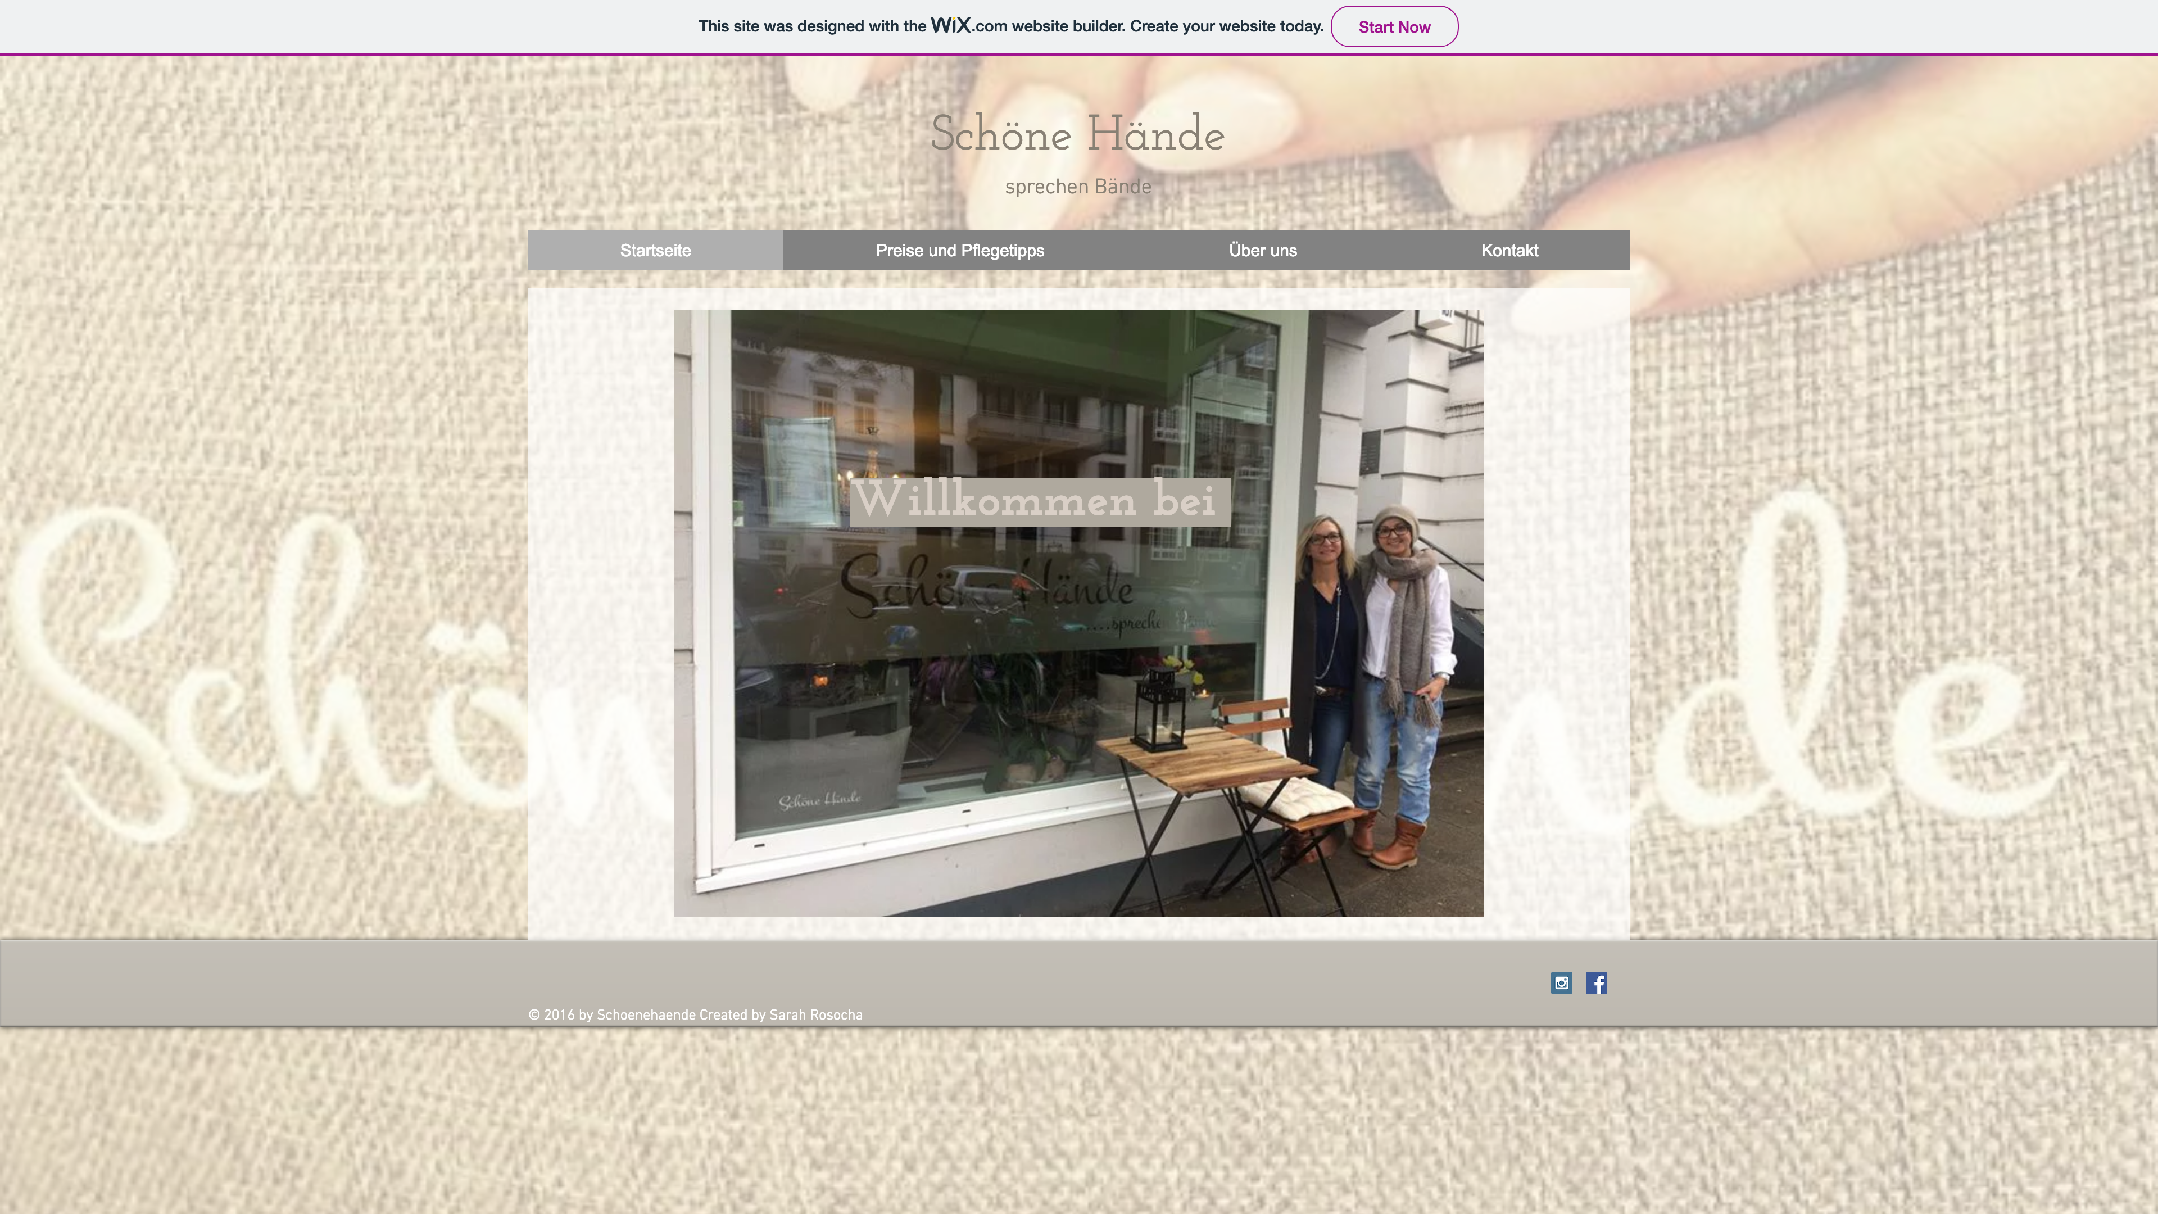Click the Willkommen bei heading overlay
2158x1214 pixels.
click(x=1039, y=502)
